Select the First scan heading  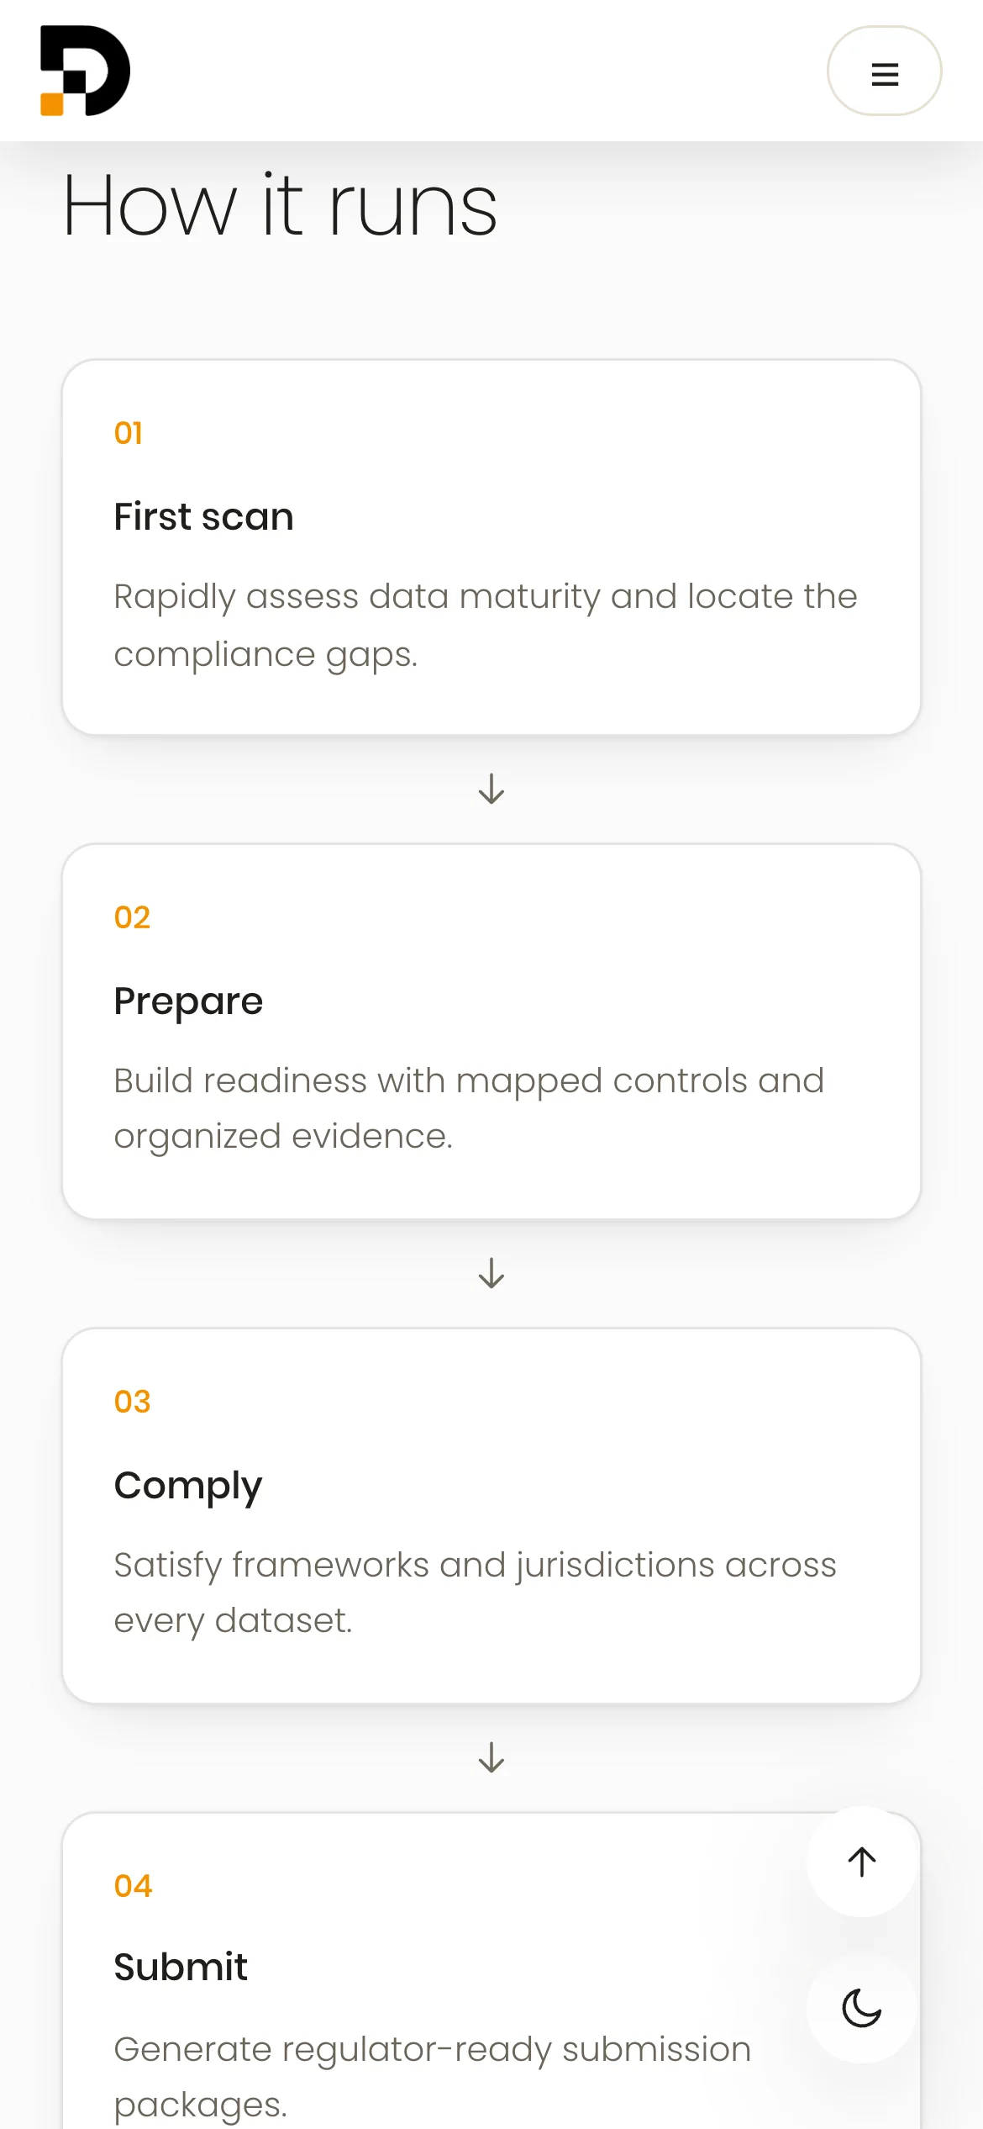click(x=204, y=516)
